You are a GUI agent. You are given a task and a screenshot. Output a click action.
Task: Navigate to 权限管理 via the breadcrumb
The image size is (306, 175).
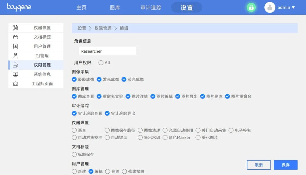(x=102, y=28)
